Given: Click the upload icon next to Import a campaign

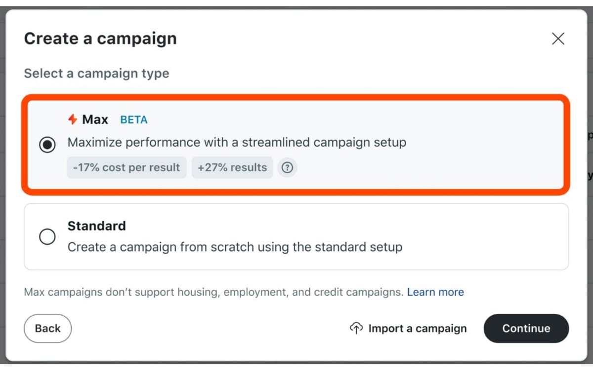Looking at the screenshot, I should (356, 328).
